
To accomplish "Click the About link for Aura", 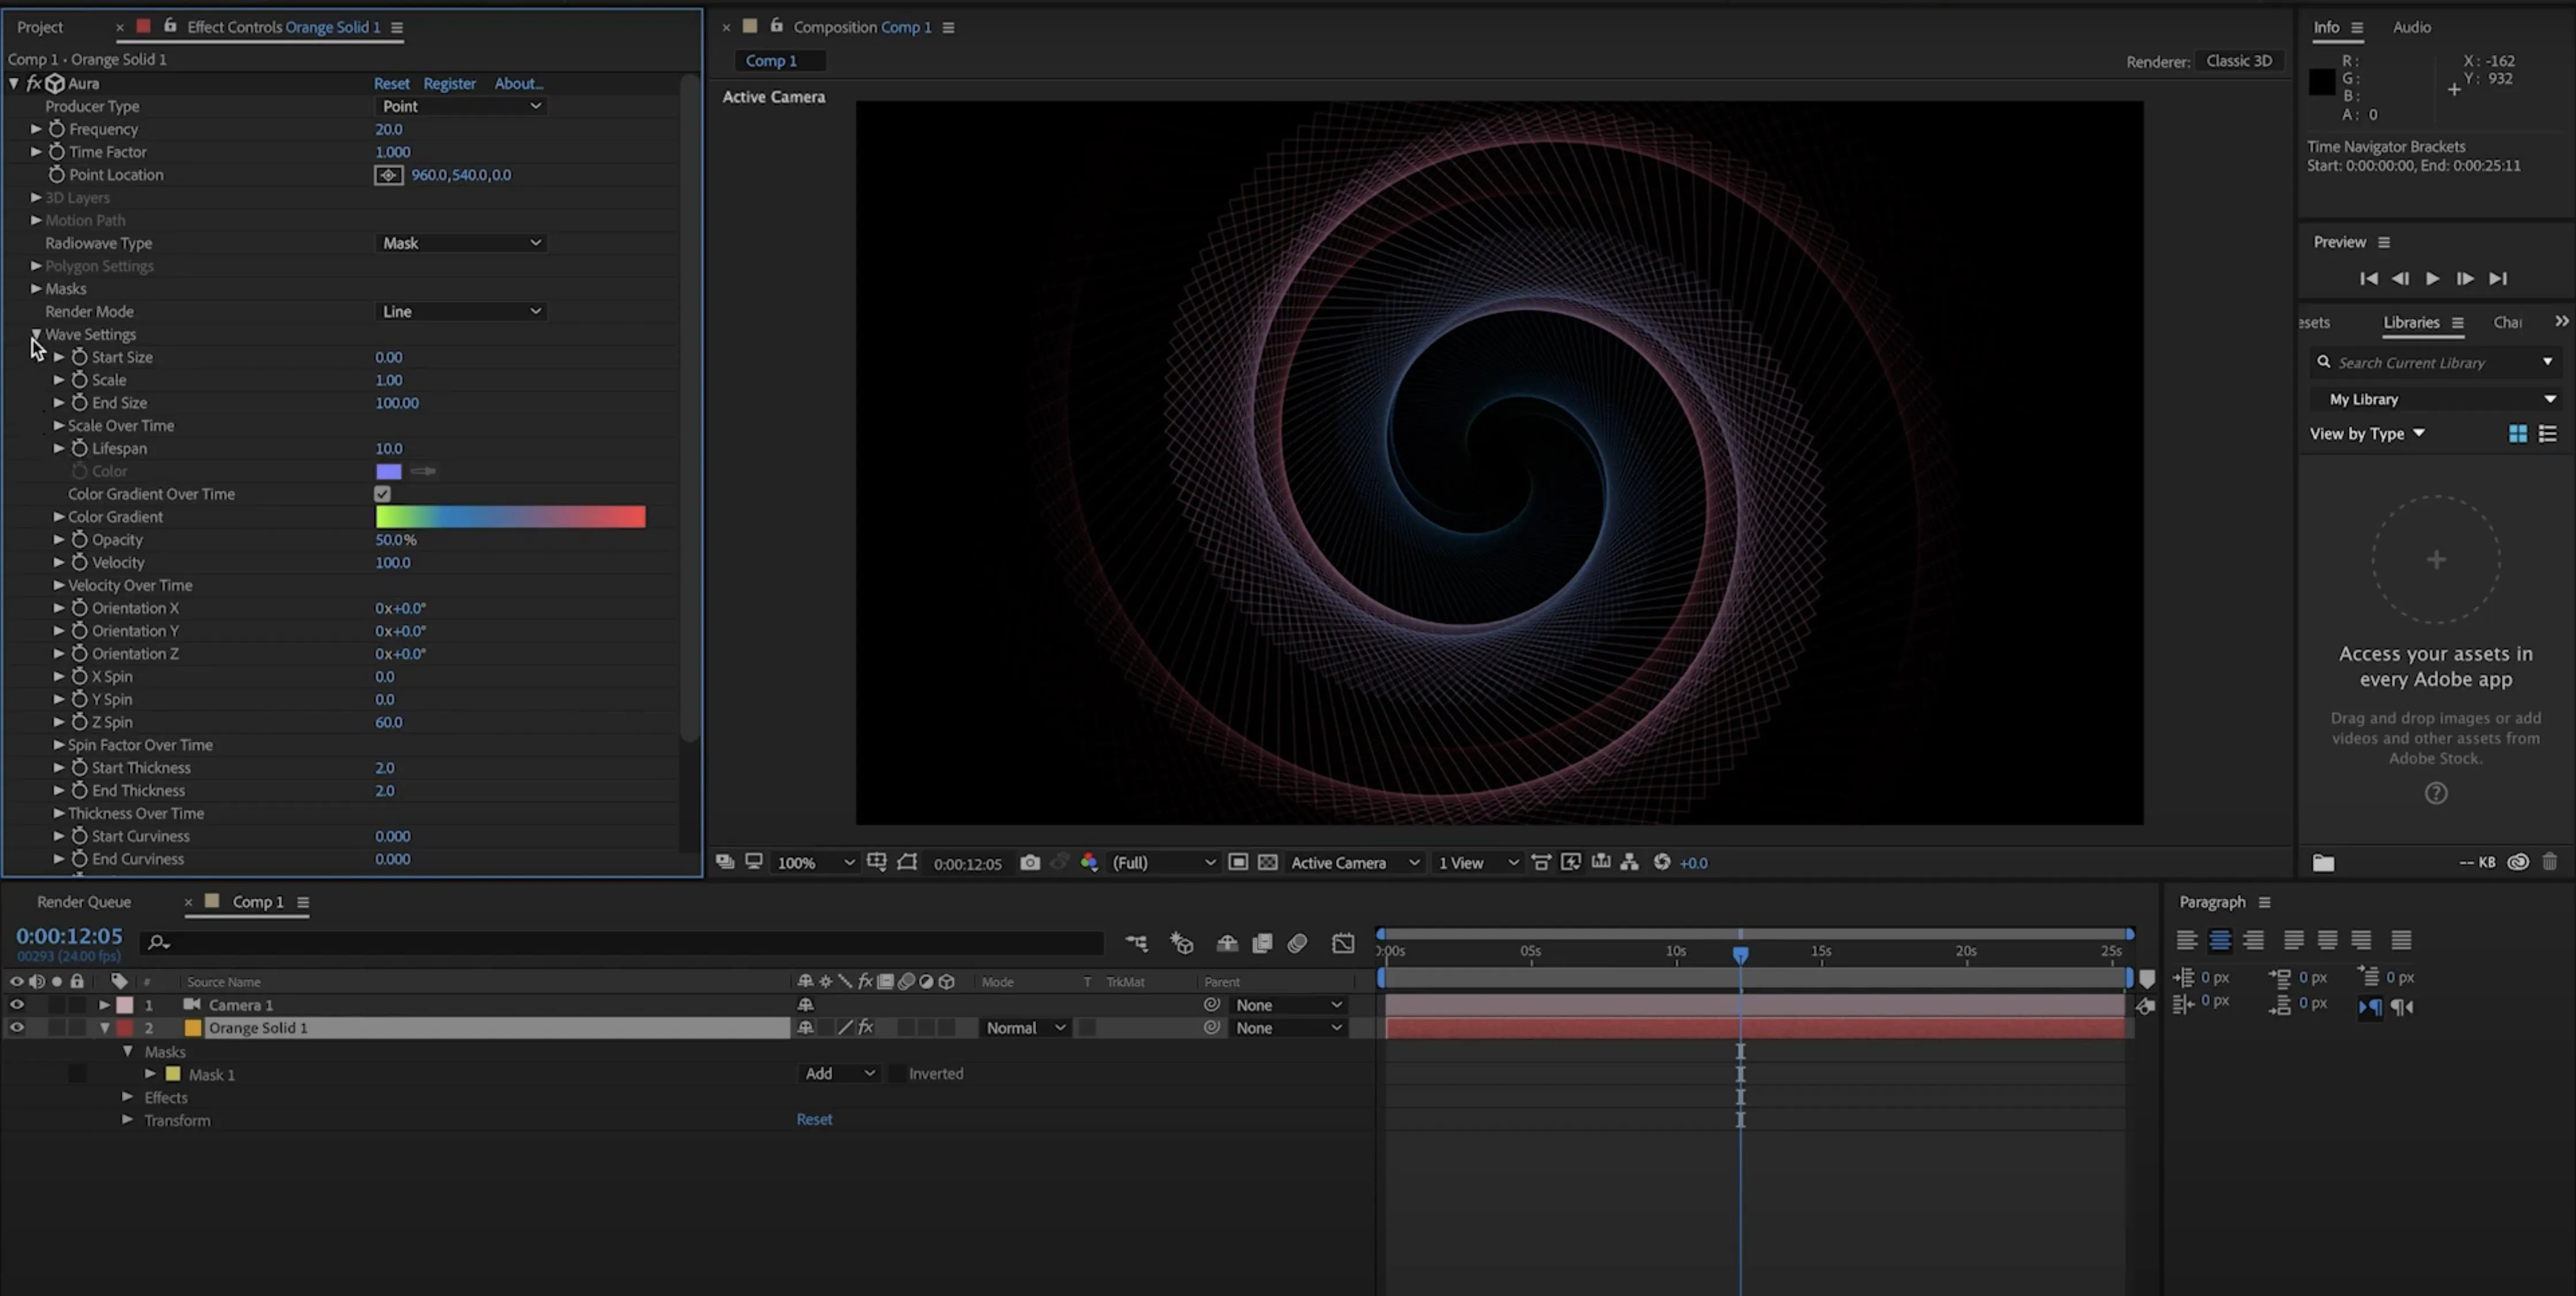I will pos(518,84).
